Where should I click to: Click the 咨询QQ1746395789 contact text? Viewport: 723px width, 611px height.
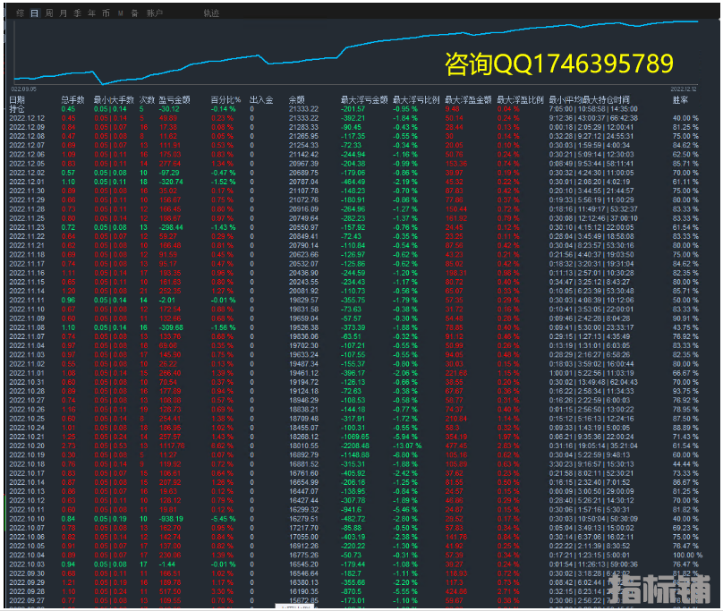558,64
